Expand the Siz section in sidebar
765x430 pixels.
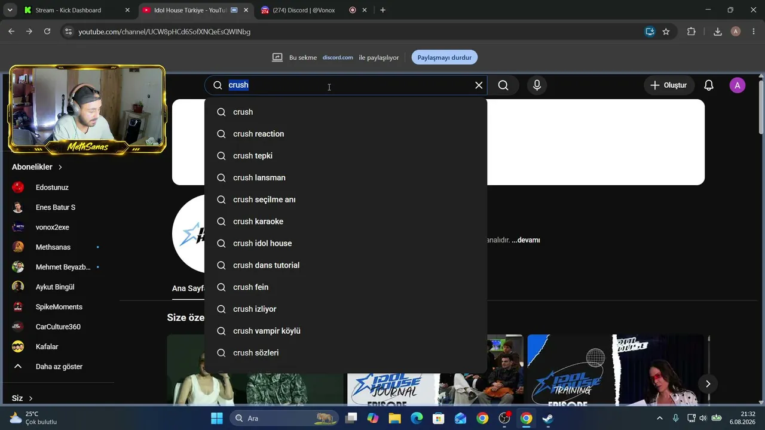point(22,398)
